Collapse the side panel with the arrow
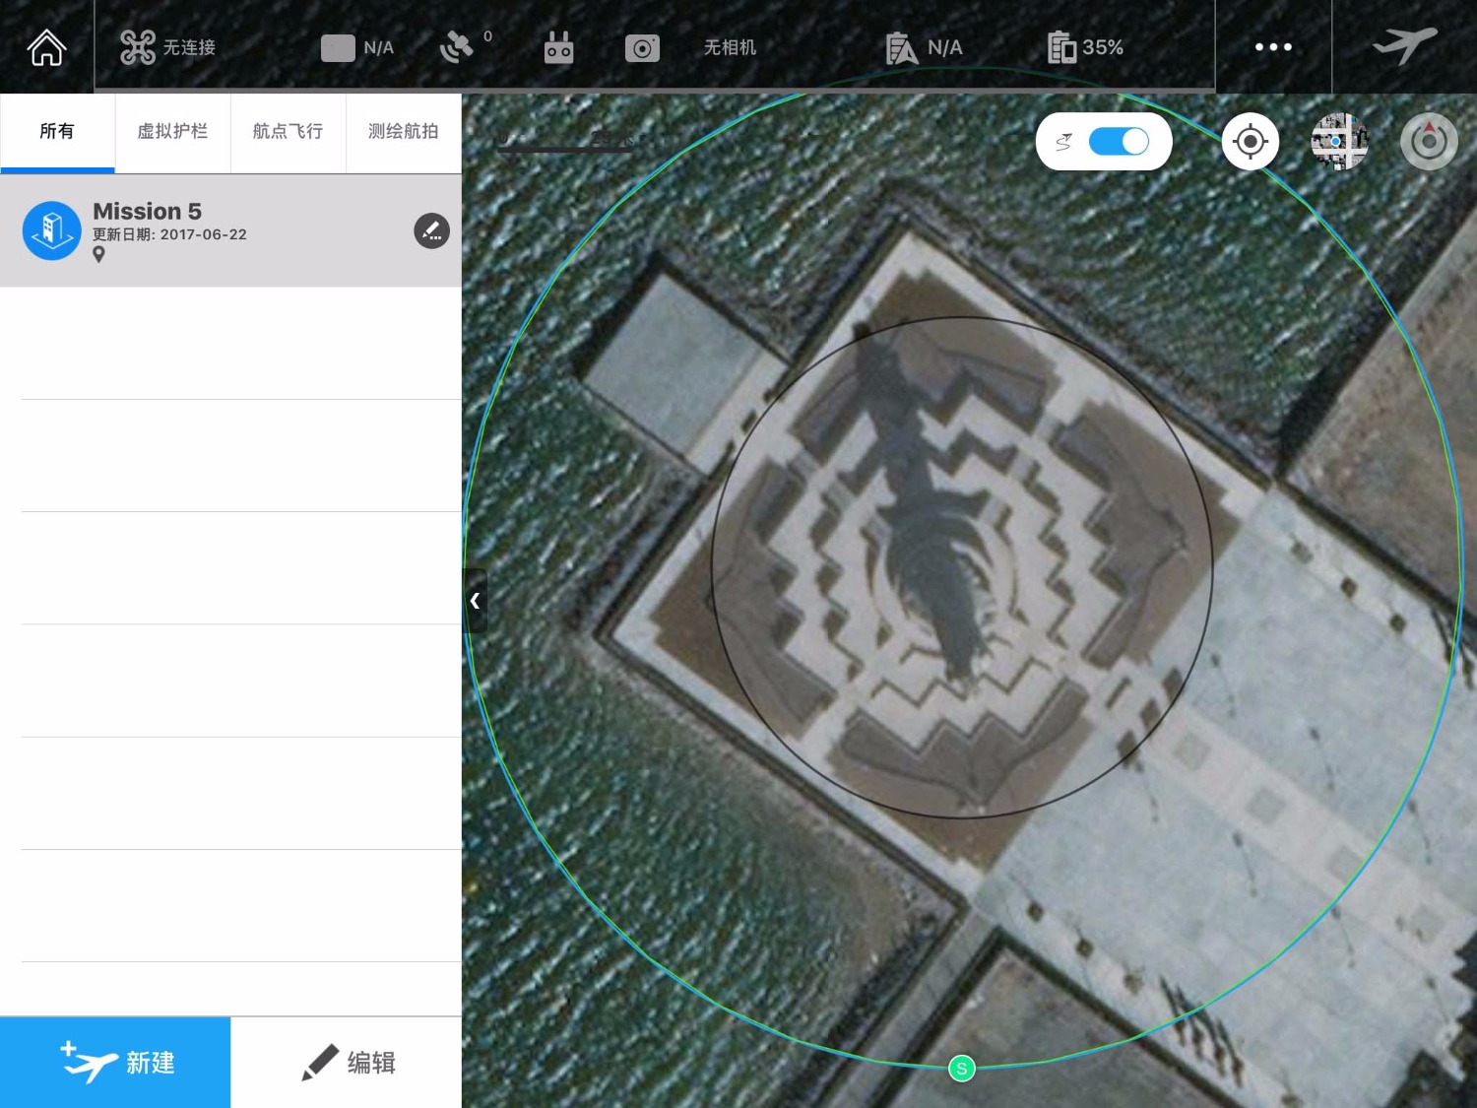 (x=475, y=600)
